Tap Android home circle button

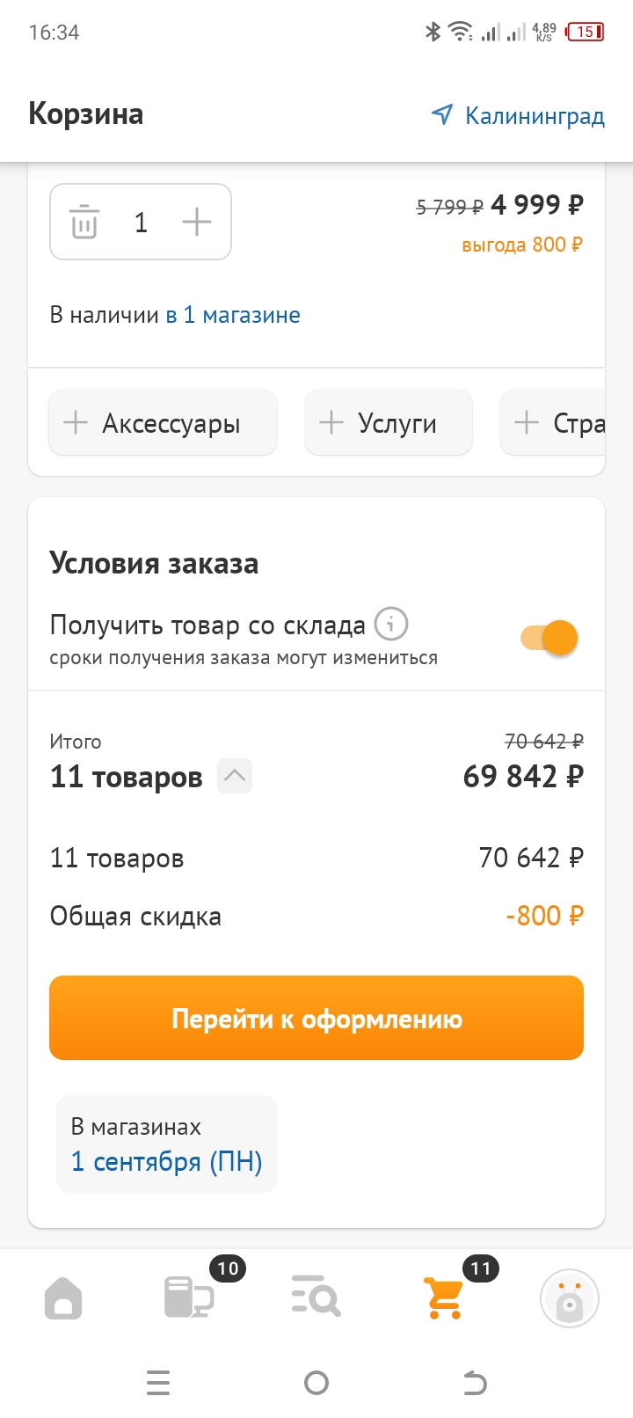(x=316, y=1383)
